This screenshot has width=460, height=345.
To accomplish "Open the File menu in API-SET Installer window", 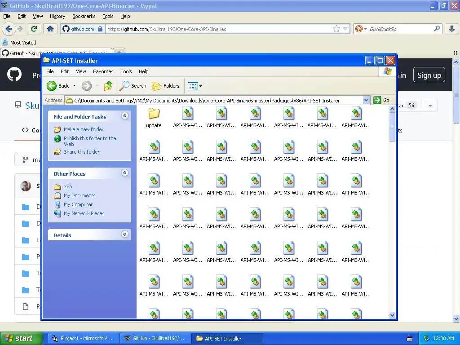I will coord(50,71).
